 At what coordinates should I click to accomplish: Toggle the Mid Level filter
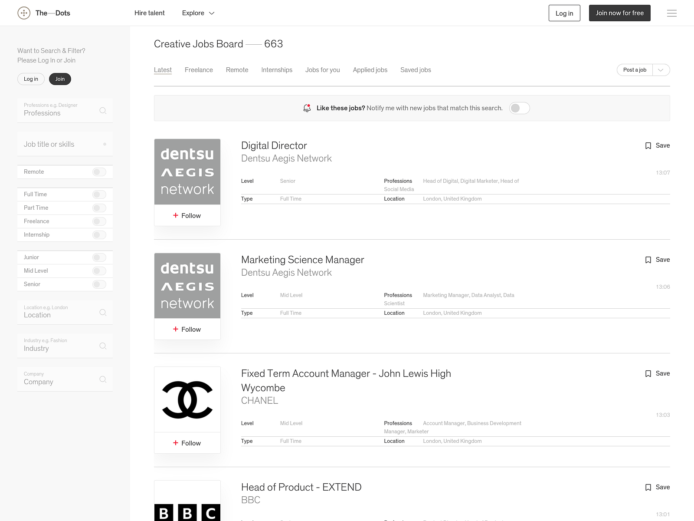[x=99, y=271]
